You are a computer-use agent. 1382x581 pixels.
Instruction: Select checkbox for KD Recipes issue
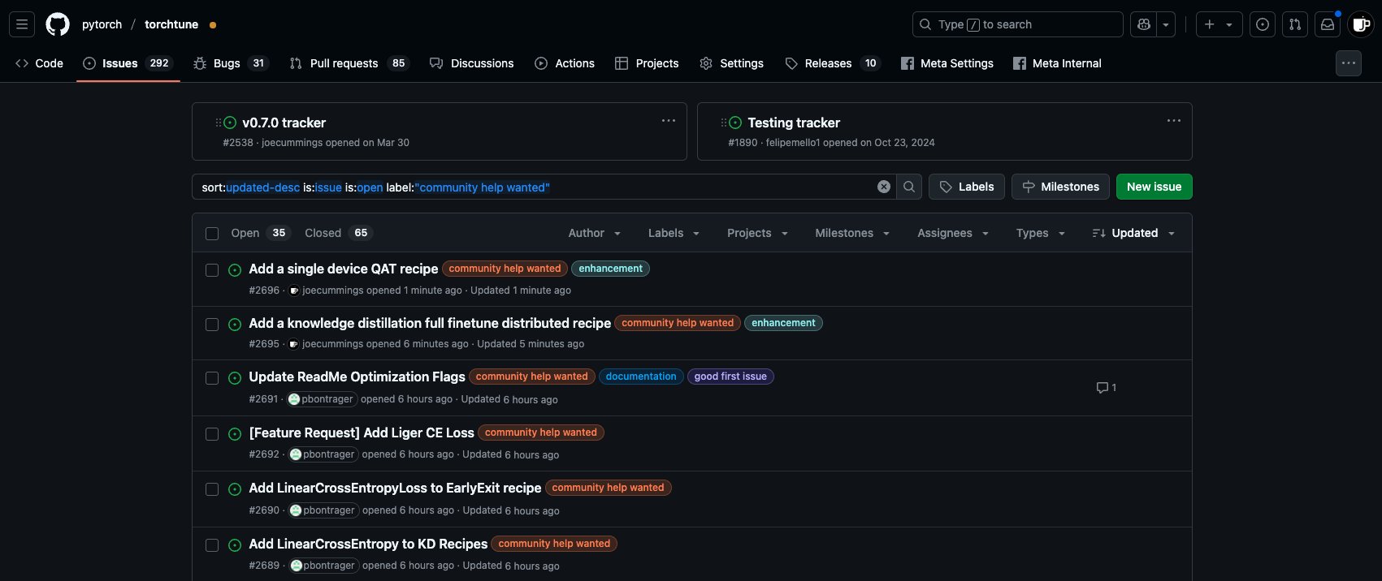(212, 545)
